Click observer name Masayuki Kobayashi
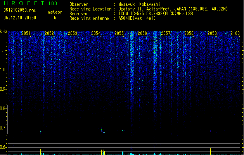 (x=139, y=4)
